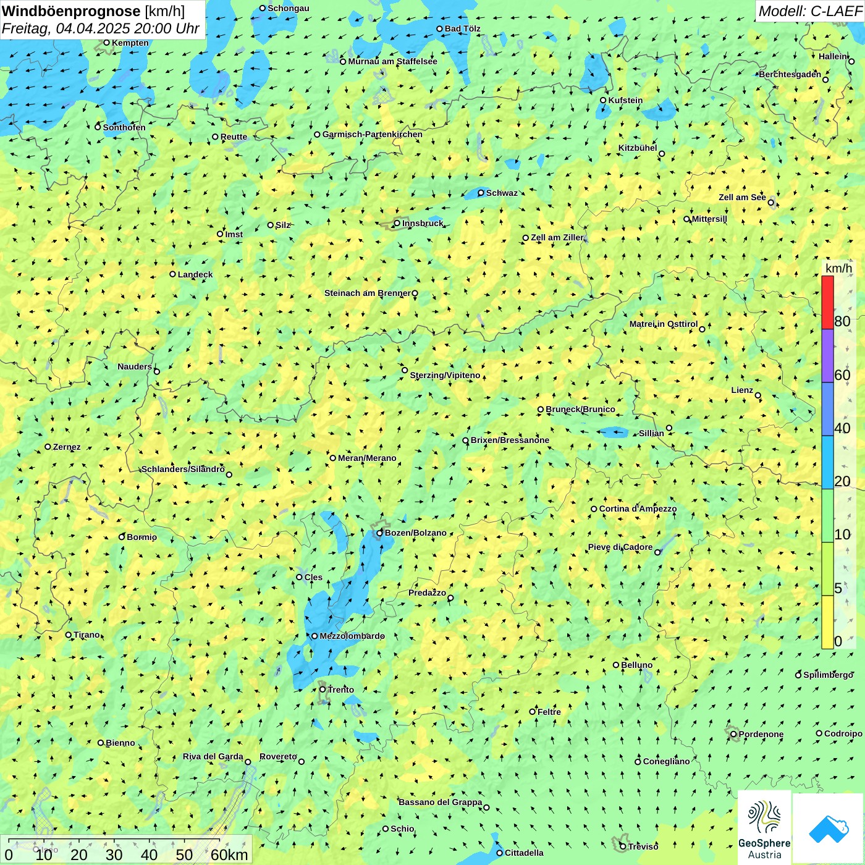
Task: Click the Brixen/Bressanone label
Action: (510, 440)
